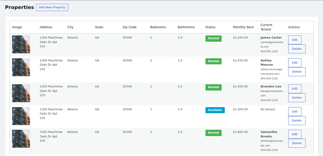Screen dimensions: 323x156
Task: Click the Add New Property button
Action: (x=52, y=7)
